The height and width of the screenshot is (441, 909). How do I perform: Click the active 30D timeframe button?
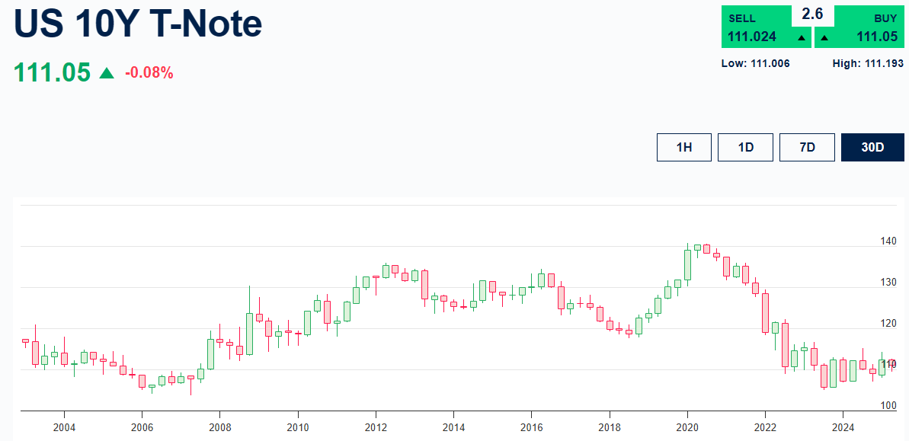click(871, 147)
